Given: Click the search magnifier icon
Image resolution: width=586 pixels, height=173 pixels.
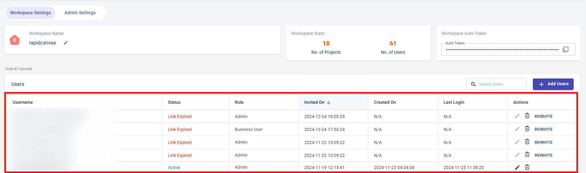Looking at the screenshot, I should tap(473, 84).
